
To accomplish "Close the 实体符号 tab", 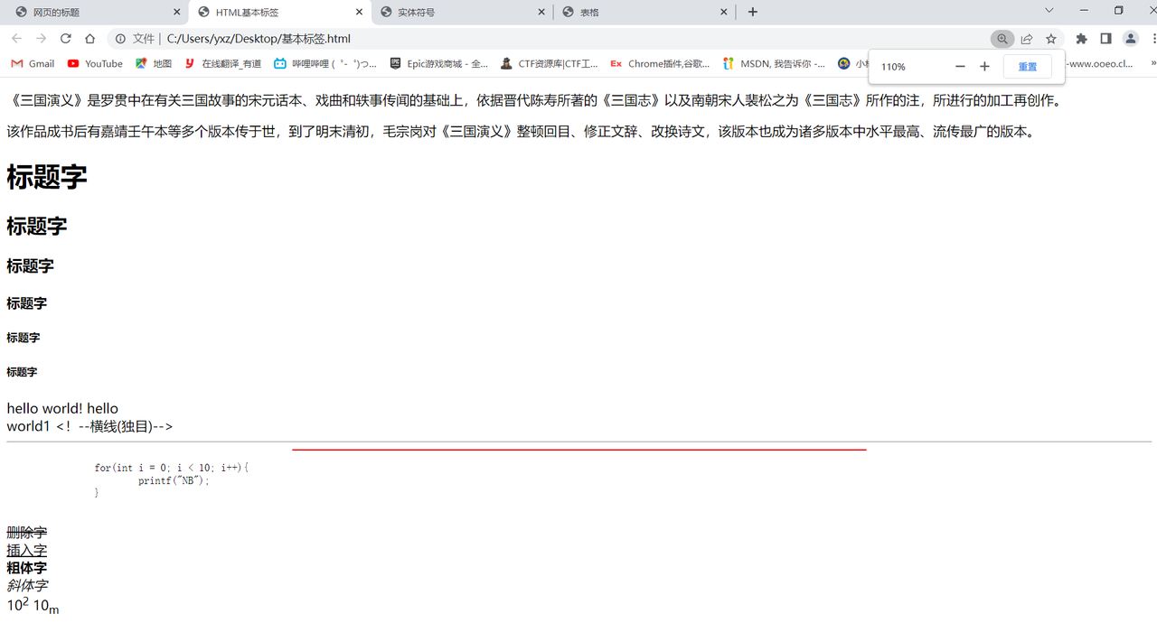I will (x=541, y=13).
